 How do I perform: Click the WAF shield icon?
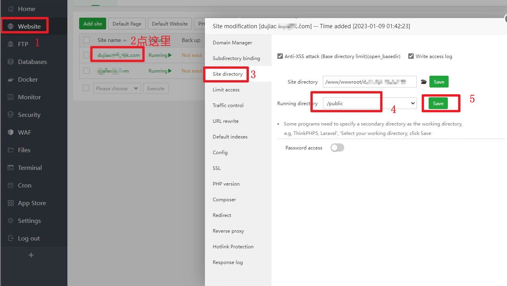coord(11,132)
